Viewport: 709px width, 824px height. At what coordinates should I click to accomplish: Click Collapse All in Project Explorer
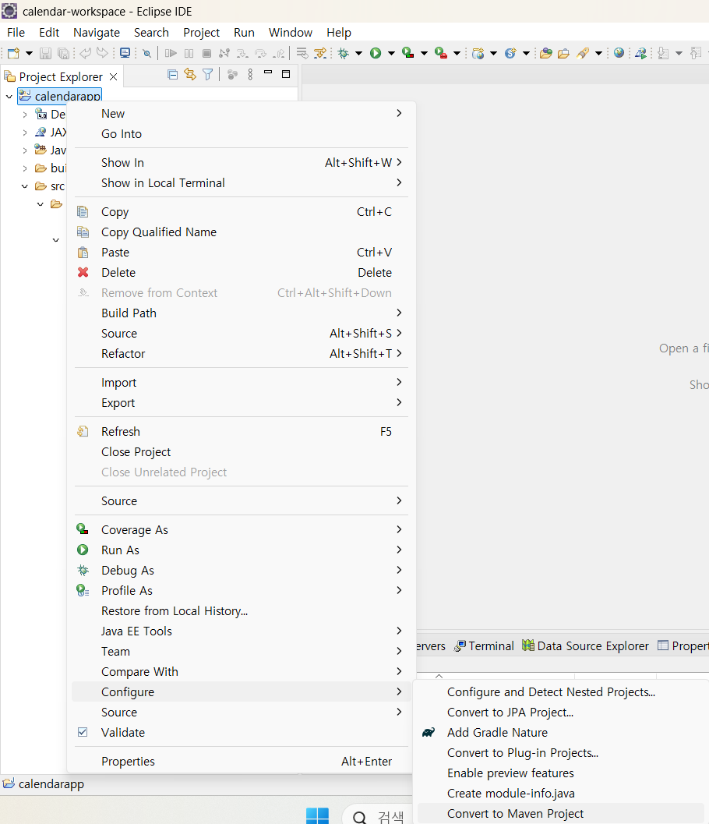[x=173, y=75]
